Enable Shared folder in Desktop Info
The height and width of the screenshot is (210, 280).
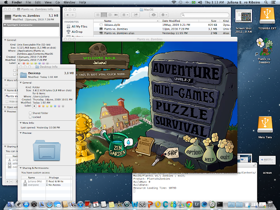click(x=30, y=113)
